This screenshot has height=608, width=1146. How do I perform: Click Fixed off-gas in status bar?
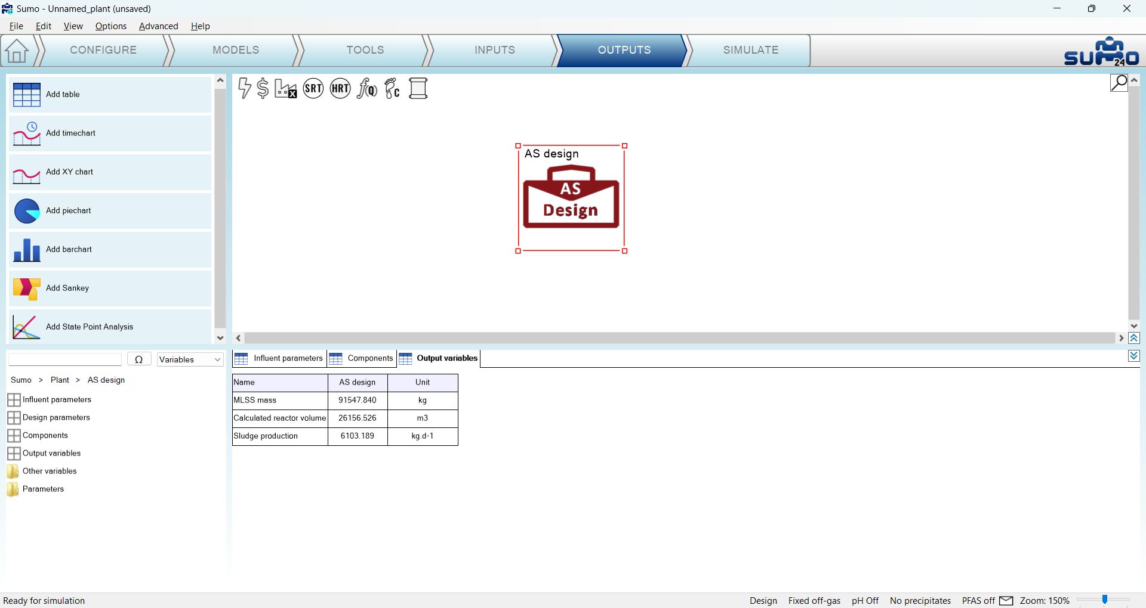tap(814, 600)
